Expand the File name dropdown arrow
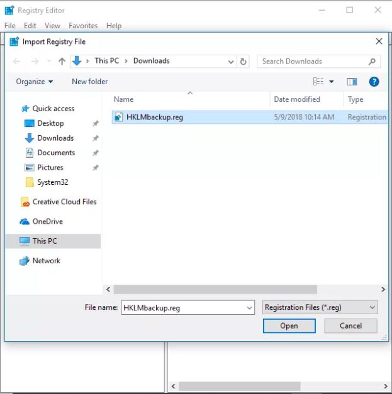Image resolution: width=392 pixels, height=394 pixels. tap(249, 308)
